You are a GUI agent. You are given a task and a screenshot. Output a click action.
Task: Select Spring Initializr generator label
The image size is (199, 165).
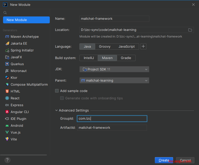[x=22, y=50]
